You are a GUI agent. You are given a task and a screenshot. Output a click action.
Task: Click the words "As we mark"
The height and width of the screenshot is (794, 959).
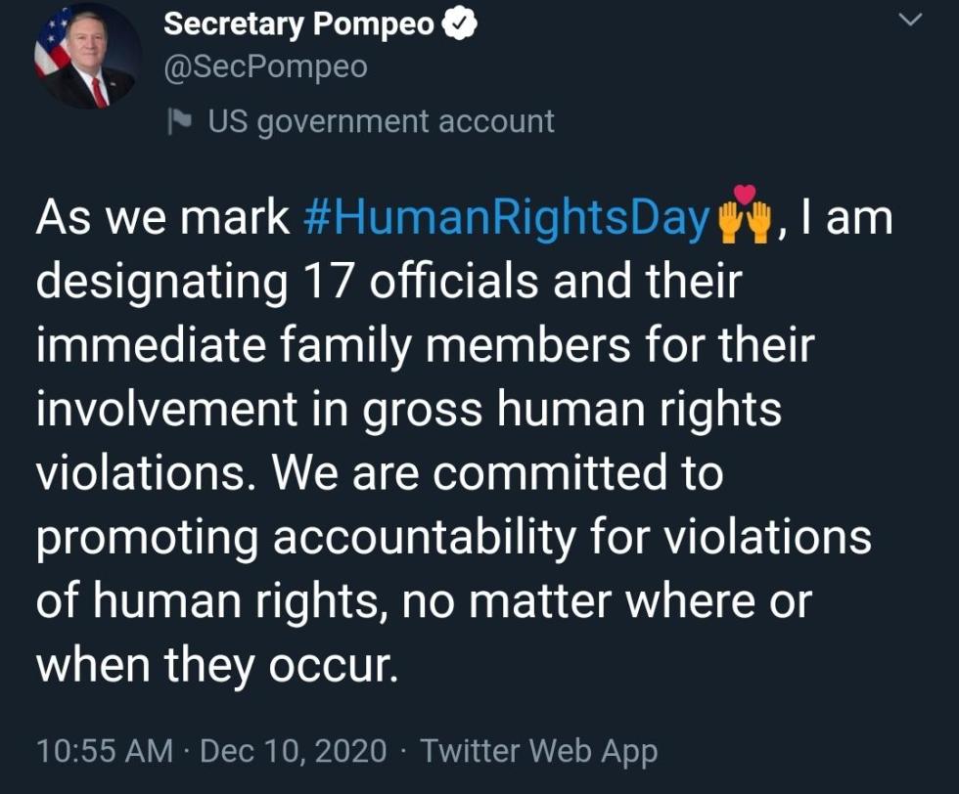(x=162, y=218)
